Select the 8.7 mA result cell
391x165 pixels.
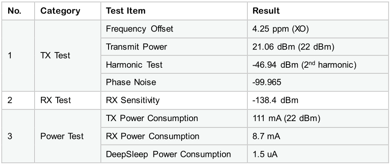[x=318, y=136]
